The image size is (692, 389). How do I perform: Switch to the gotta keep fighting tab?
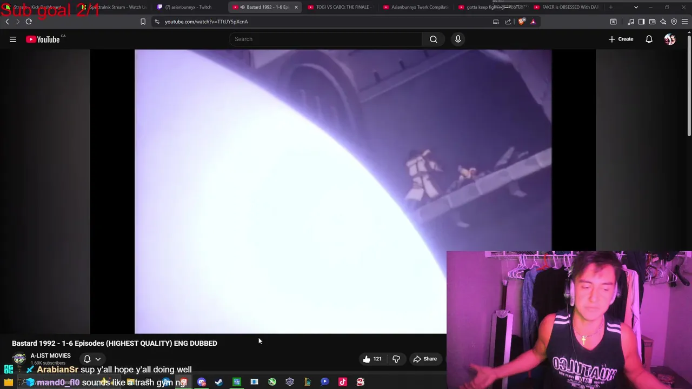tap(491, 7)
